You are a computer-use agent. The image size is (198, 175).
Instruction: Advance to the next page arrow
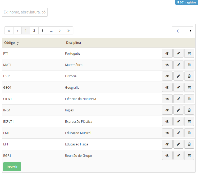coord(60,31)
